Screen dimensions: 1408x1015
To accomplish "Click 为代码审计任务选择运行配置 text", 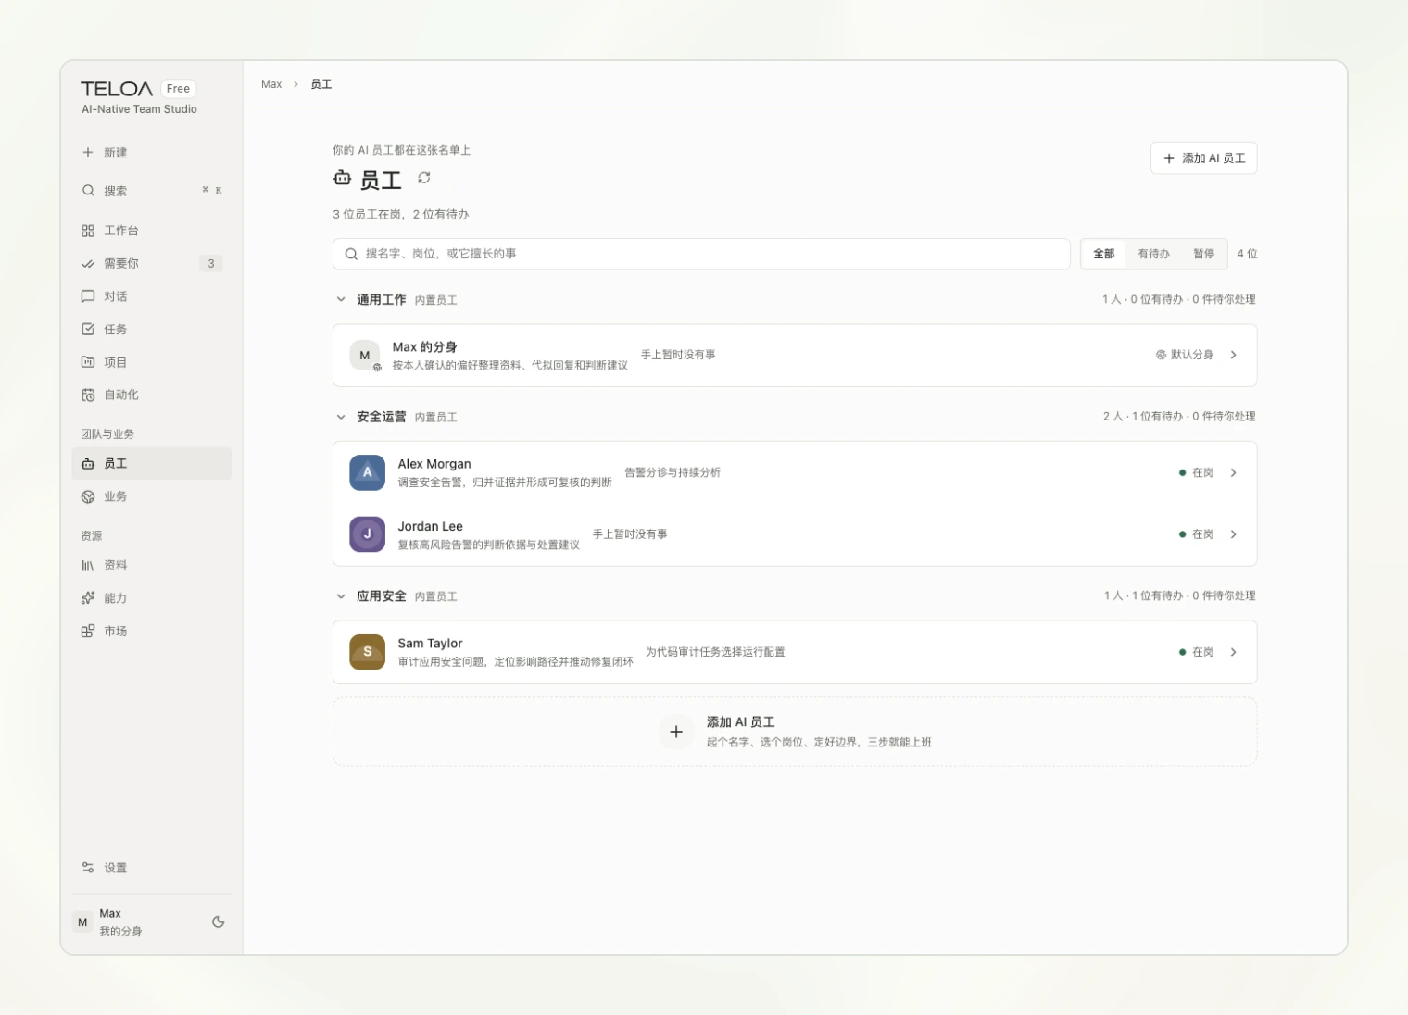I will tap(715, 652).
